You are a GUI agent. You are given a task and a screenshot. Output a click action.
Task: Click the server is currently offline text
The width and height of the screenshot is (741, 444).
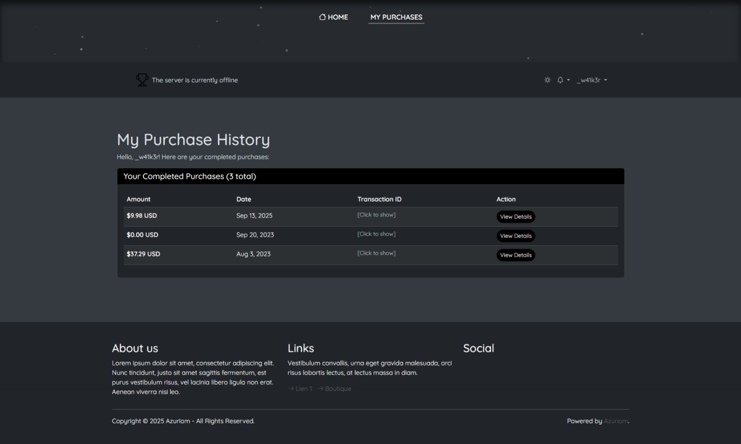click(x=195, y=80)
